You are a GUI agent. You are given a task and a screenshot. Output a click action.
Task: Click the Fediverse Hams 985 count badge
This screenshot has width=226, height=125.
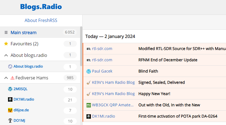[70, 78]
